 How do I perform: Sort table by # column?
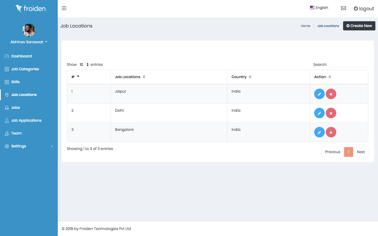(x=89, y=77)
